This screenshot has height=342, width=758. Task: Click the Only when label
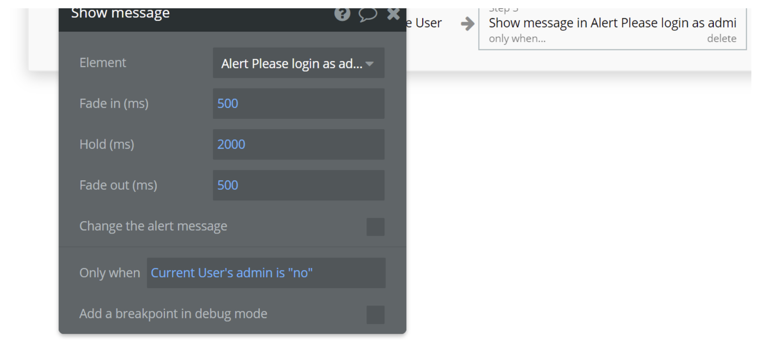pyautogui.click(x=110, y=273)
